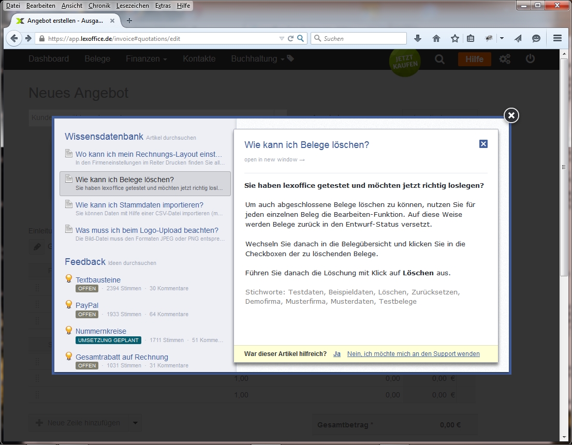Click the tag icon next to Buchhaltung
The image size is (572, 445).
click(x=290, y=58)
